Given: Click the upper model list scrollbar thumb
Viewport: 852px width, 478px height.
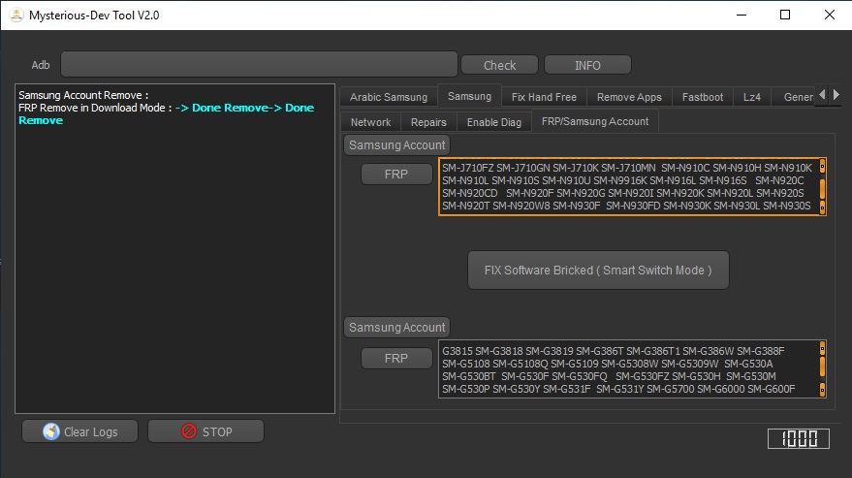Looking at the screenshot, I should click(822, 189).
